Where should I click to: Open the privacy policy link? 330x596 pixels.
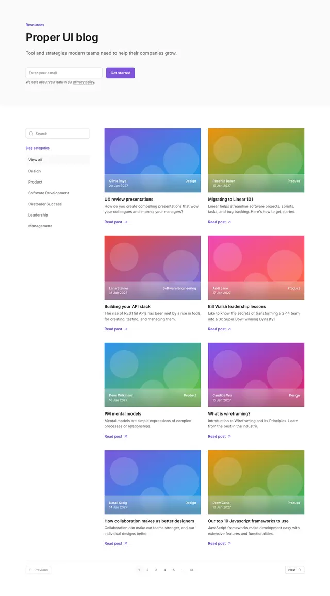click(x=84, y=82)
